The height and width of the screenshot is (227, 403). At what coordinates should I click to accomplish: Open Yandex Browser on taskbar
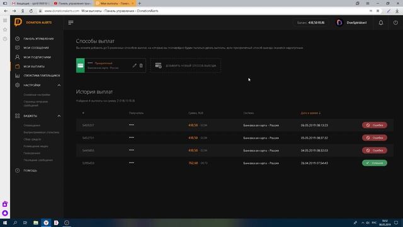tap(46, 223)
